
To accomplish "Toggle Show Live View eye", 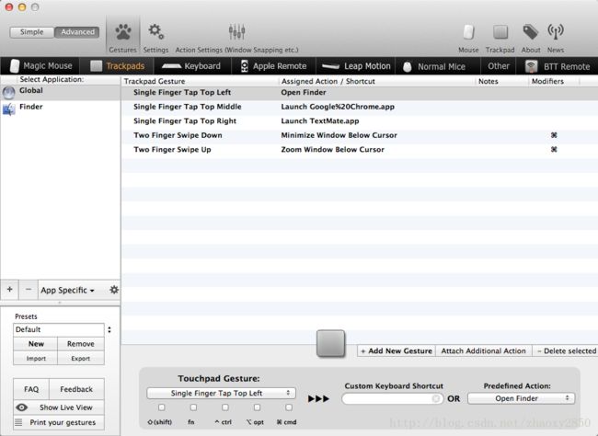I will tap(22, 407).
